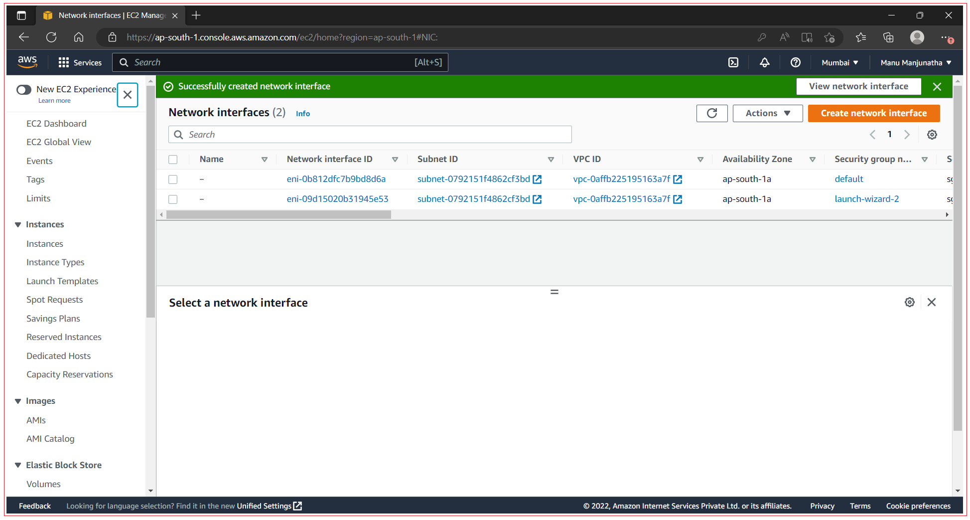Collapse the Instances sidebar section
Image resolution: width=970 pixels, height=520 pixels.
pyautogui.click(x=18, y=225)
